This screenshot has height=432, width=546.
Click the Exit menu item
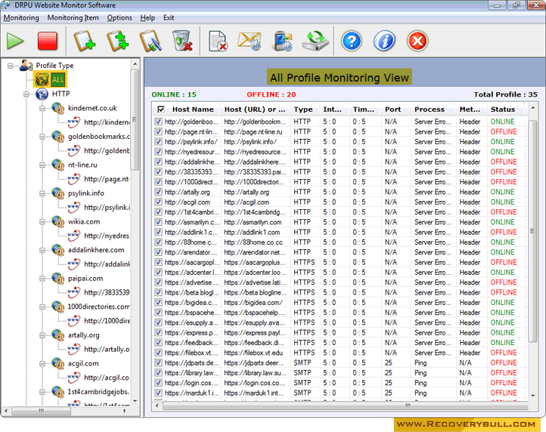169,17
